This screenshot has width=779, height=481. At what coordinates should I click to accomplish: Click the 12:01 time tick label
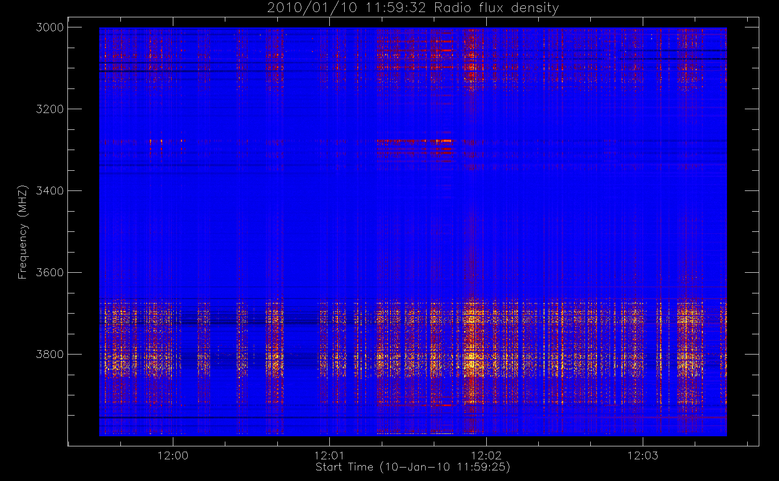330,456
